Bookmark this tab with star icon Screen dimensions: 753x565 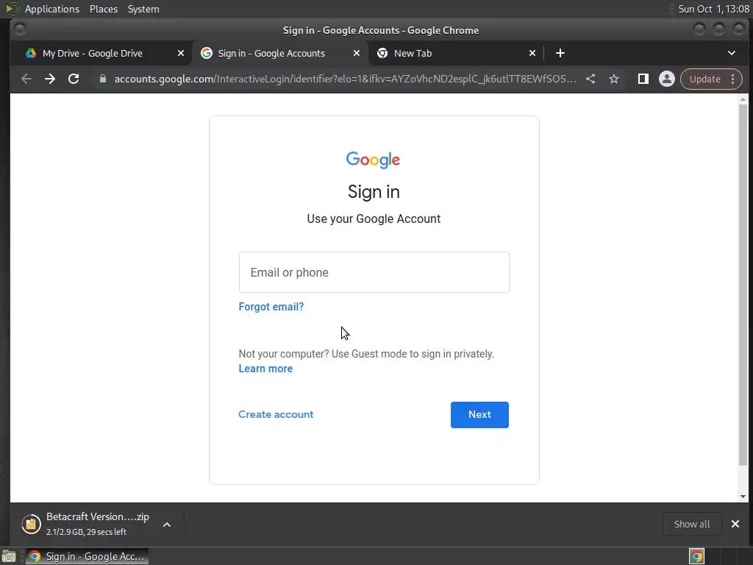[614, 79]
